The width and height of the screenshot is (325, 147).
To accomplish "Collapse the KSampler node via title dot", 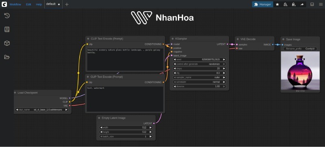I will pos(172,39).
